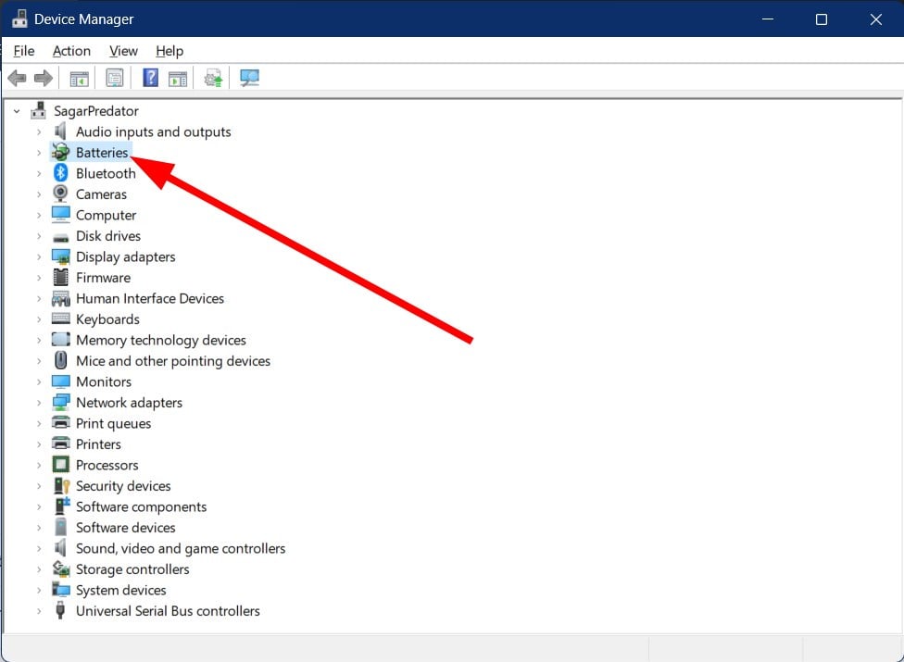The width and height of the screenshot is (904, 662).
Task: Click the Print queues printer icon
Action: click(x=60, y=423)
